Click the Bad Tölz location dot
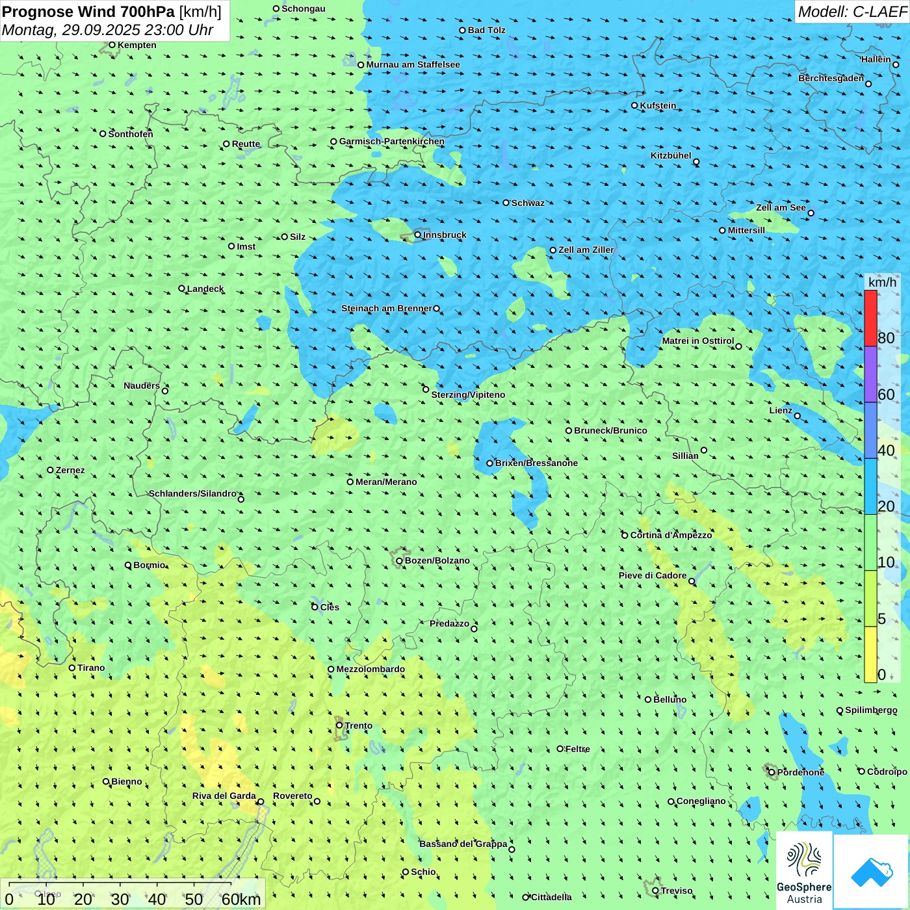The image size is (910, 910). 463,30
